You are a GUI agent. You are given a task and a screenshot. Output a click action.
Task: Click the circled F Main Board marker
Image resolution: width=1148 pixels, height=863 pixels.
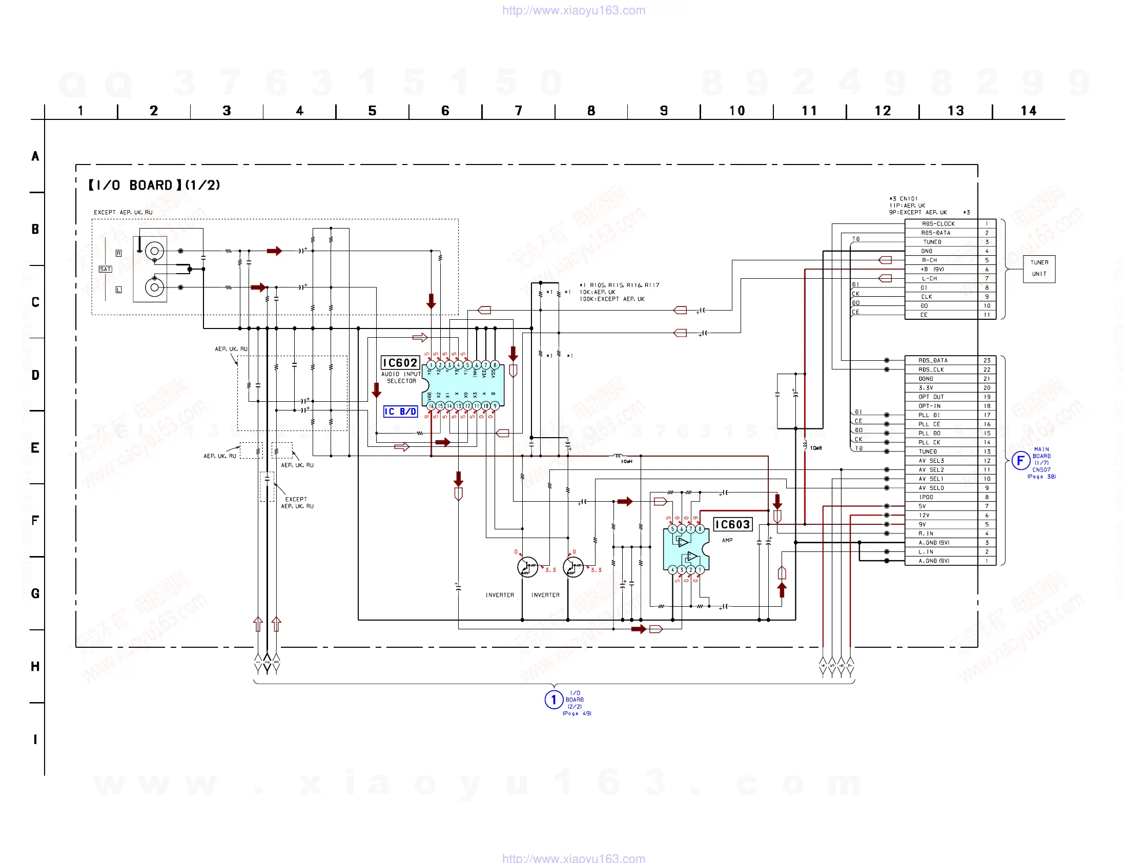click(x=1020, y=460)
